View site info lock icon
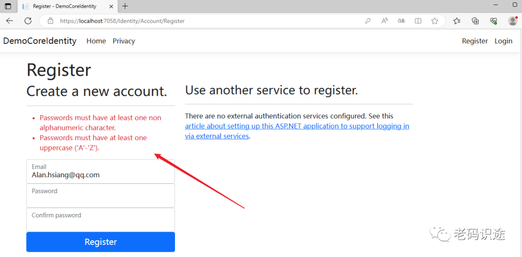This screenshot has height=257, width=522. coord(50,21)
